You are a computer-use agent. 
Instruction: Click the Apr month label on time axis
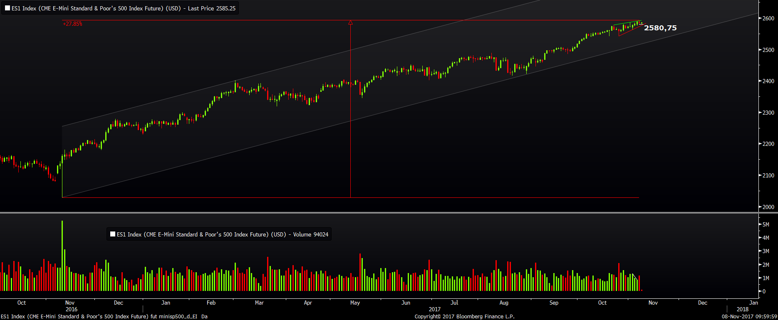[308, 303]
